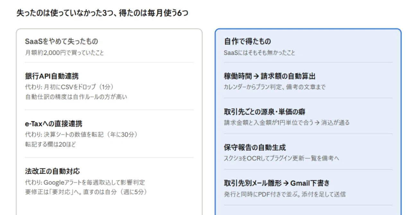Select the item title "稼働時間 → 請求額の自動算出"
Screen dimensions: 411x215
pos(270,76)
